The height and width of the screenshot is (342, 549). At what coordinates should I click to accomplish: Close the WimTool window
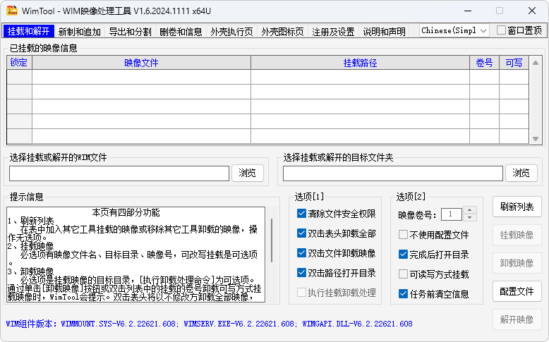point(532,11)
